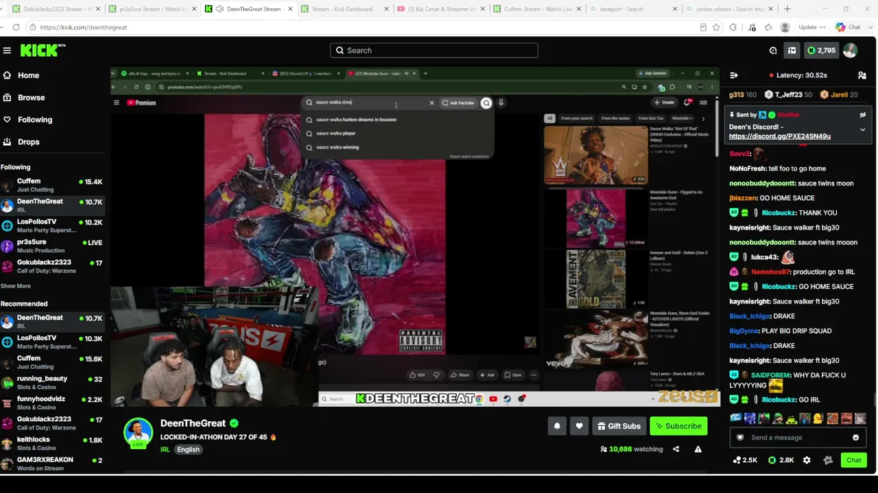Open browser extensions puzzle icon
This screenshot has width=878, height=493.
(x=733, y=27)
